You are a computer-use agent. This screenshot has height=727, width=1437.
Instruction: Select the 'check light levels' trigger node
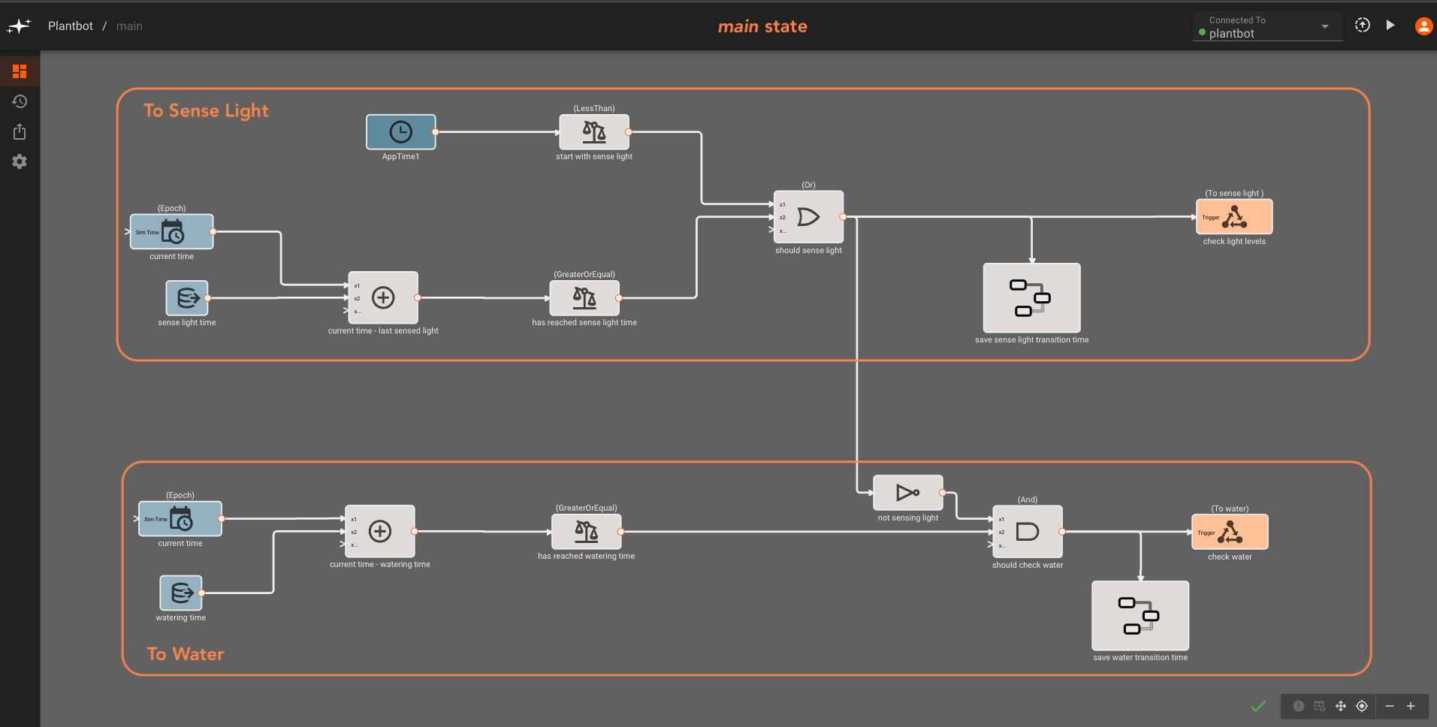click(x=1234, y=217)
